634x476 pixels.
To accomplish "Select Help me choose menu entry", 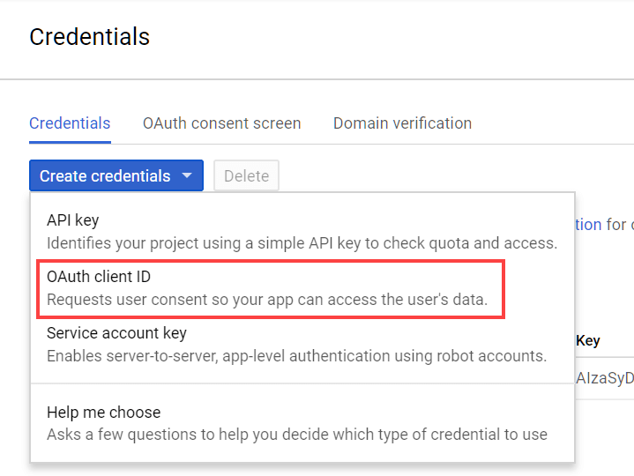I will tap(302, 423).
